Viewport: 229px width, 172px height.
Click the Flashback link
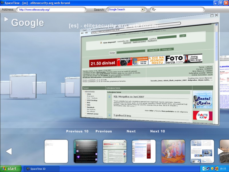[152, 41]
